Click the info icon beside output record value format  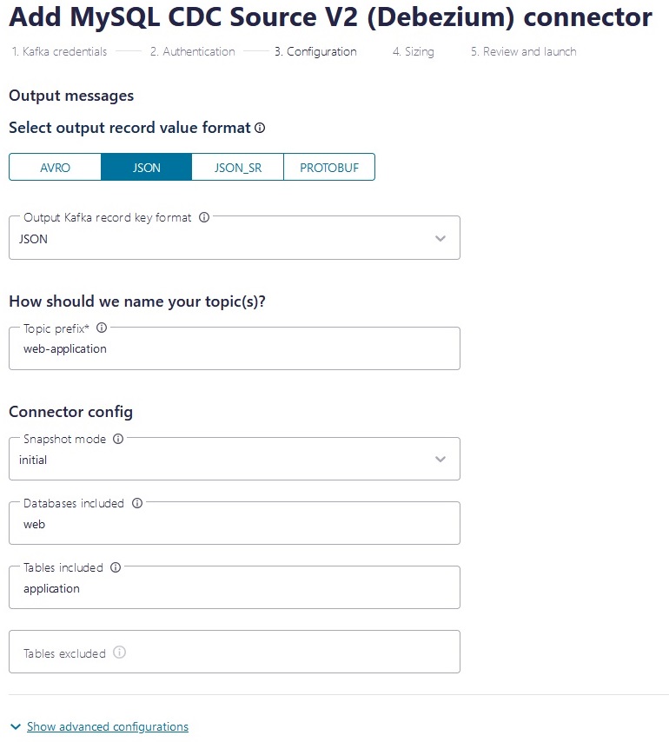(258, 128)
